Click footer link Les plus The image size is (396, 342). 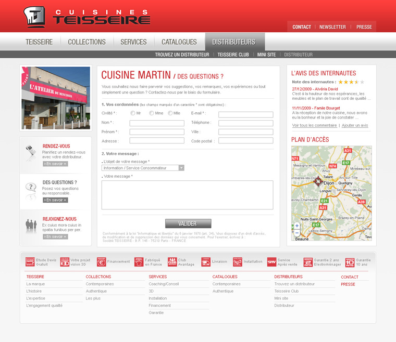[93, 298]
